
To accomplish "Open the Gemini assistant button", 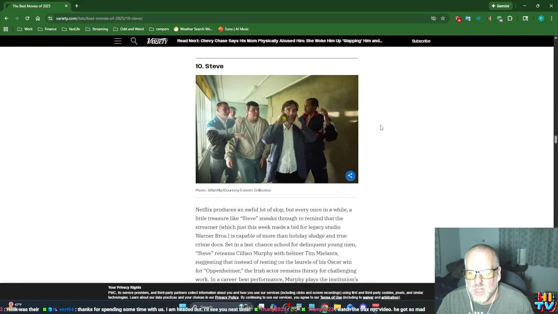I will [x=500, y=6].
